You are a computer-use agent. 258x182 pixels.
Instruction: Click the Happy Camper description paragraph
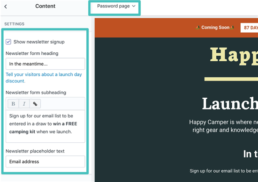tap(223, 126)
